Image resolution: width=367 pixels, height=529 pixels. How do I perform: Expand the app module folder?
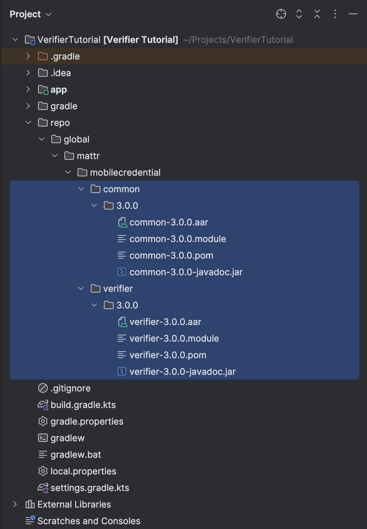[x=28, y=90]
